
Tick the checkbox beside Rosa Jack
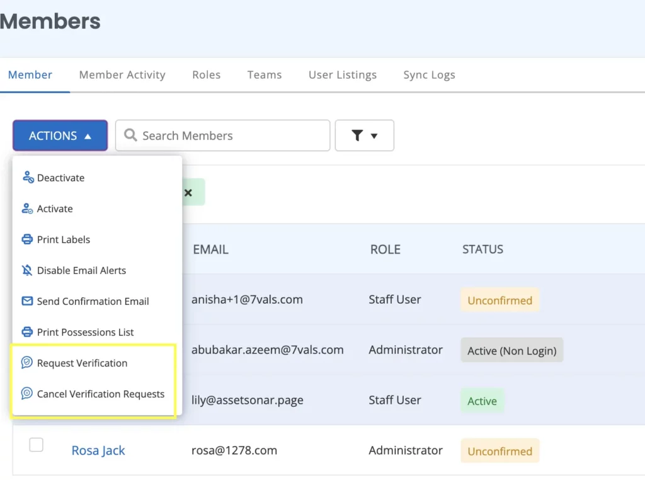(37, 445)
